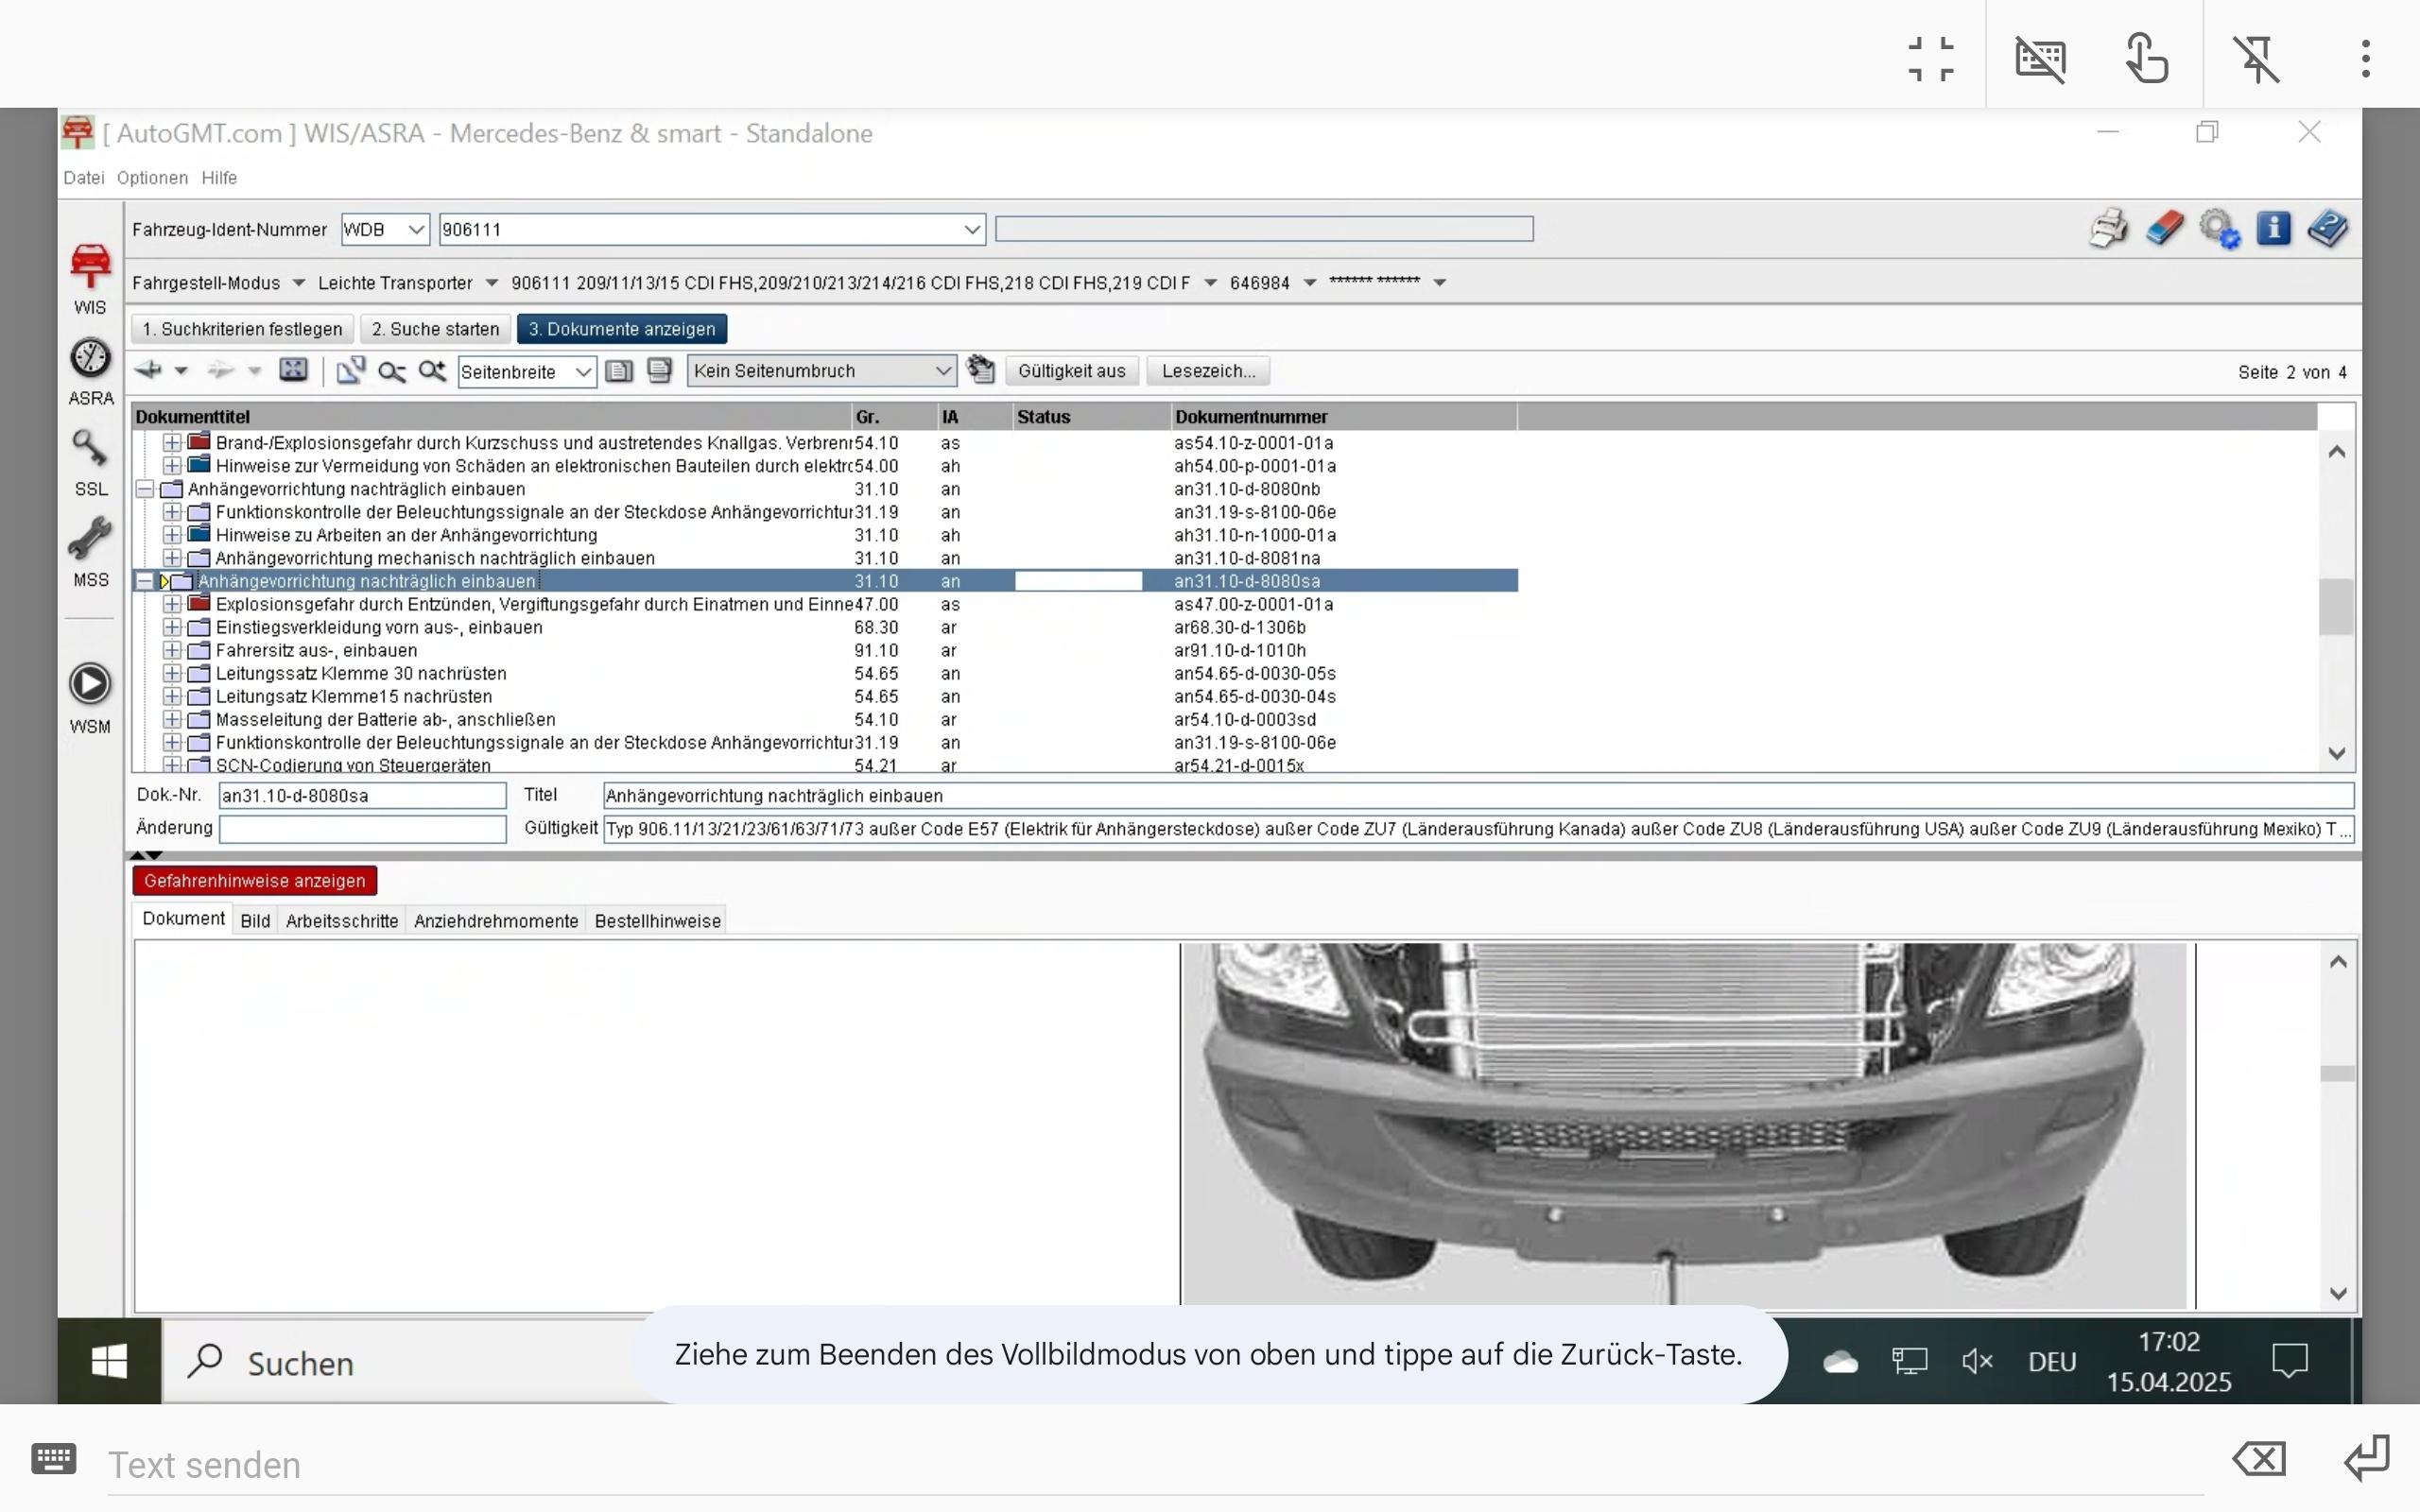
Task: Click 2. Suche starten step
Action: 435,329
